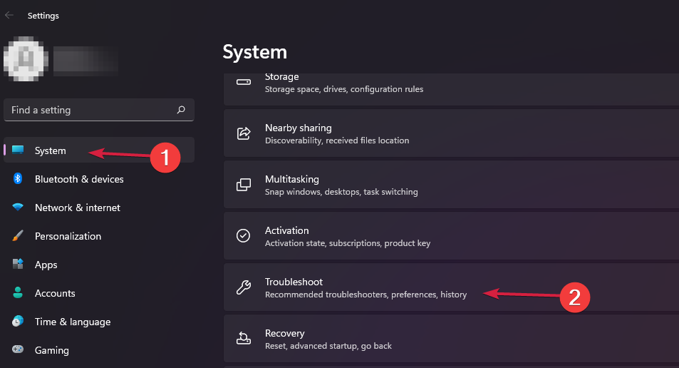Select System in the sidebar
The height and width of the screenshot is (368, 679).
point(51,150)
